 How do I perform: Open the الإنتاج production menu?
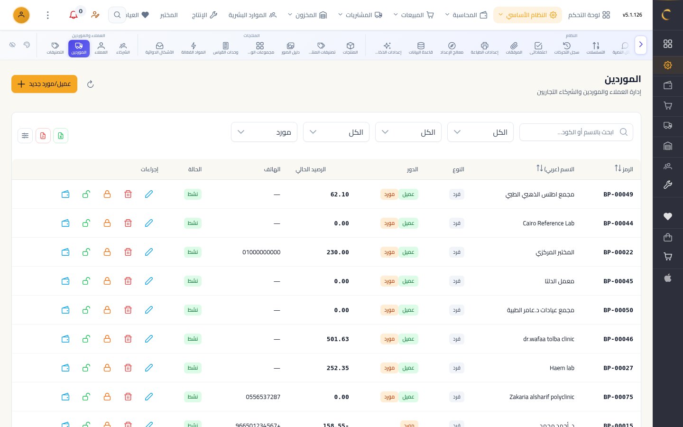[204, 15]
